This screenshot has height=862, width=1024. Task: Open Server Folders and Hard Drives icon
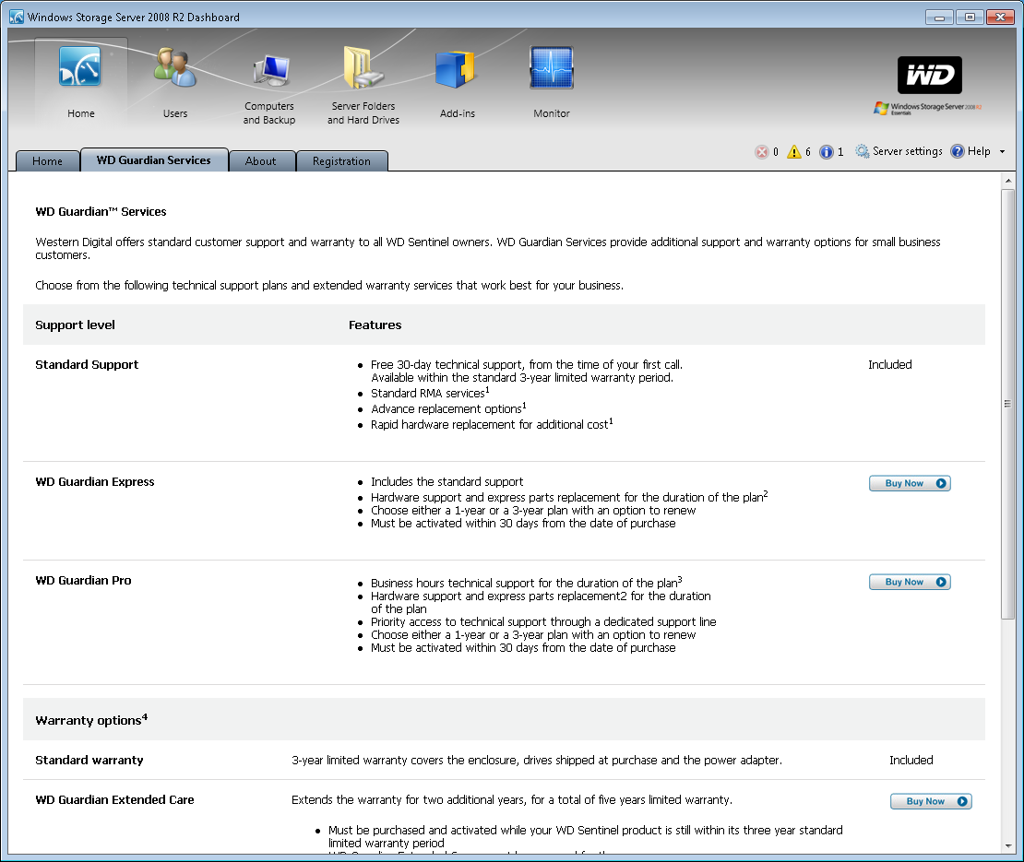363,67
